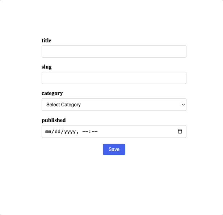223x215 pixels.
Task: Select the hour segment of published time
Action: [x=85, y=132]
